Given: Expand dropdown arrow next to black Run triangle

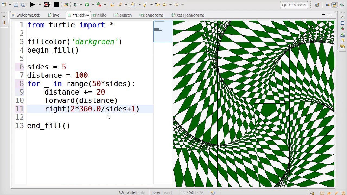Looking at the screenshot, I should (x=39, y=5).
